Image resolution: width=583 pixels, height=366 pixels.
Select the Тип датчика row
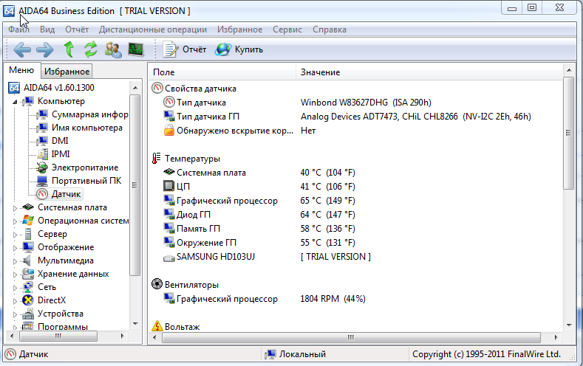(x=355, y=103)
